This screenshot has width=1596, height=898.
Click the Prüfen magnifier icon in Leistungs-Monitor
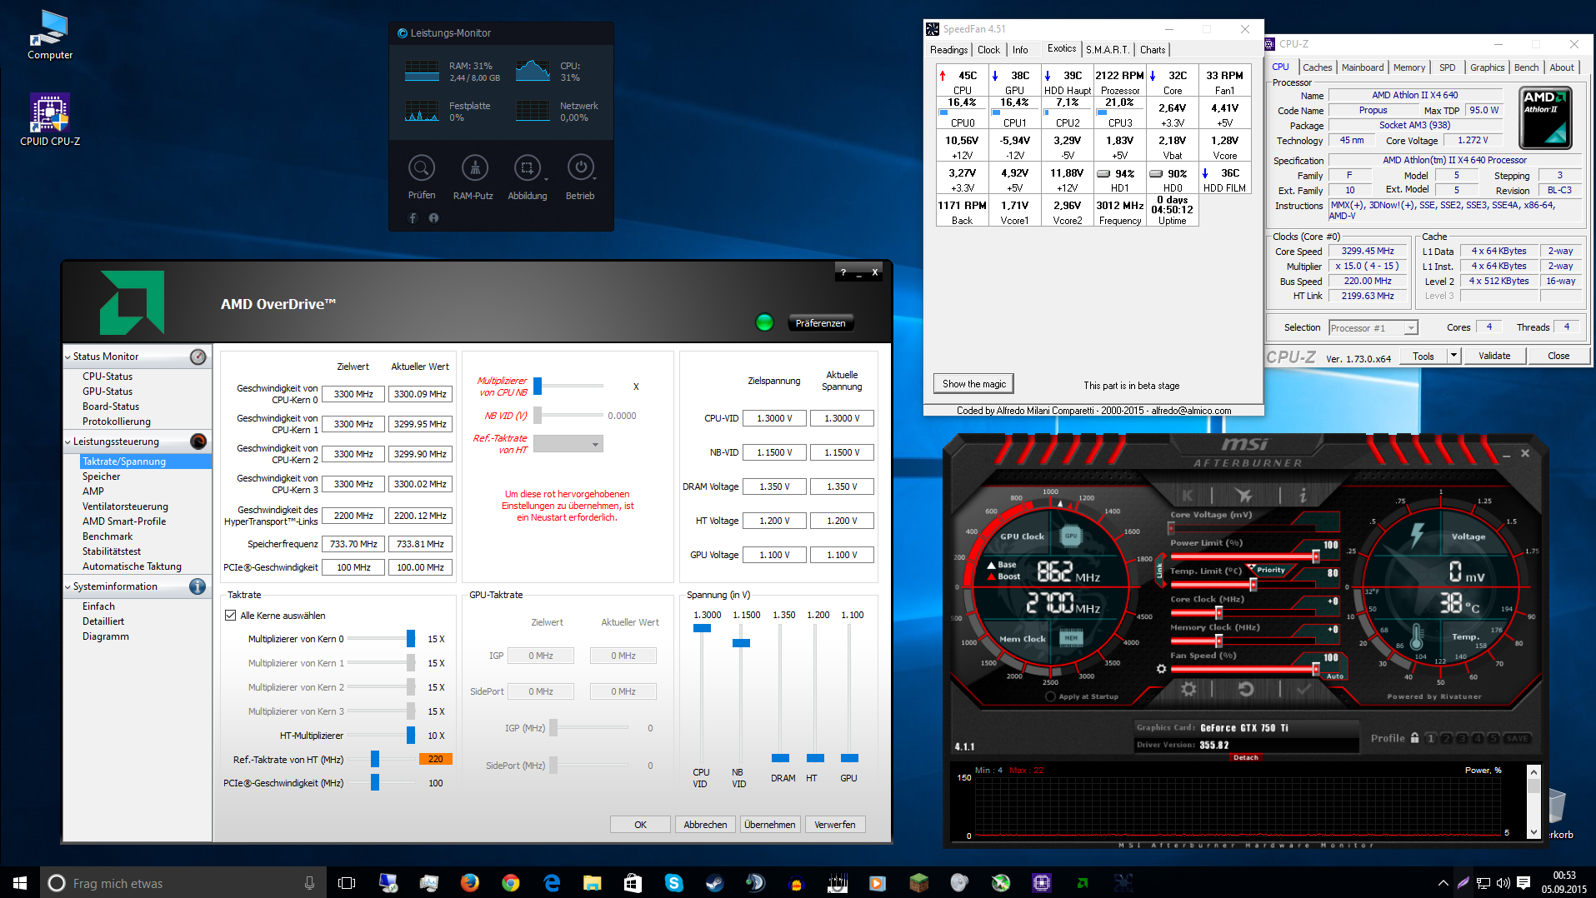click(x=422, y=168)
